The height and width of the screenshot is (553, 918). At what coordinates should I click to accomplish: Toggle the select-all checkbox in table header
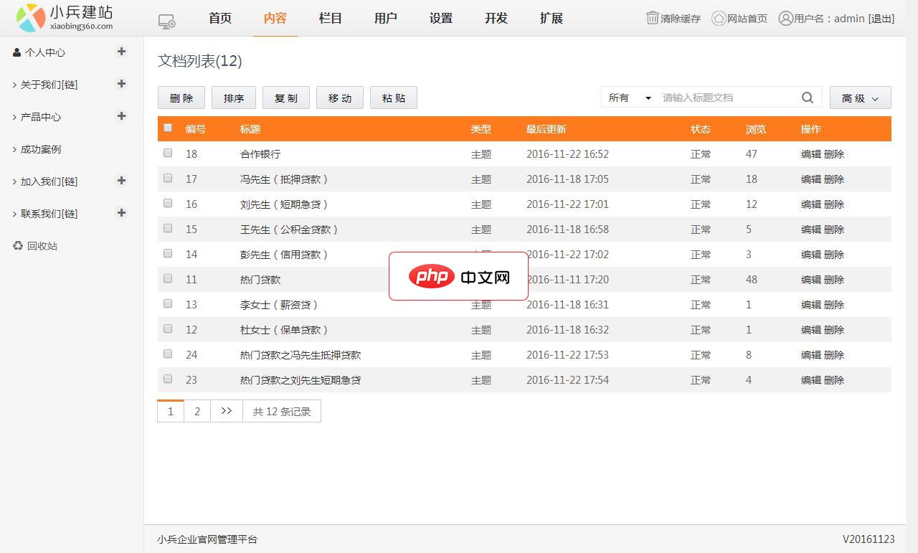(x=168, y=128)
